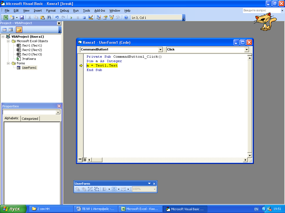Collapse the Forms folder node
This screenshot has height=213, width=285.
click(x=8, y=63)
